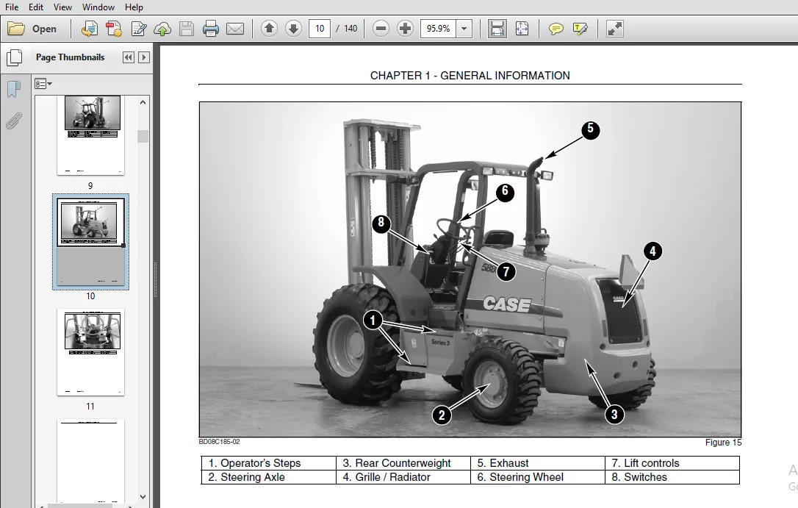Open the View menu
This screenshot has height=508, width=798.
(x=62, y=7)
